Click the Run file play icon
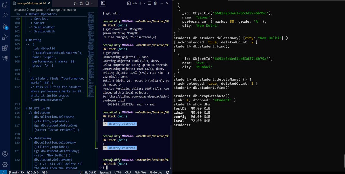 [x=75, y=3]
